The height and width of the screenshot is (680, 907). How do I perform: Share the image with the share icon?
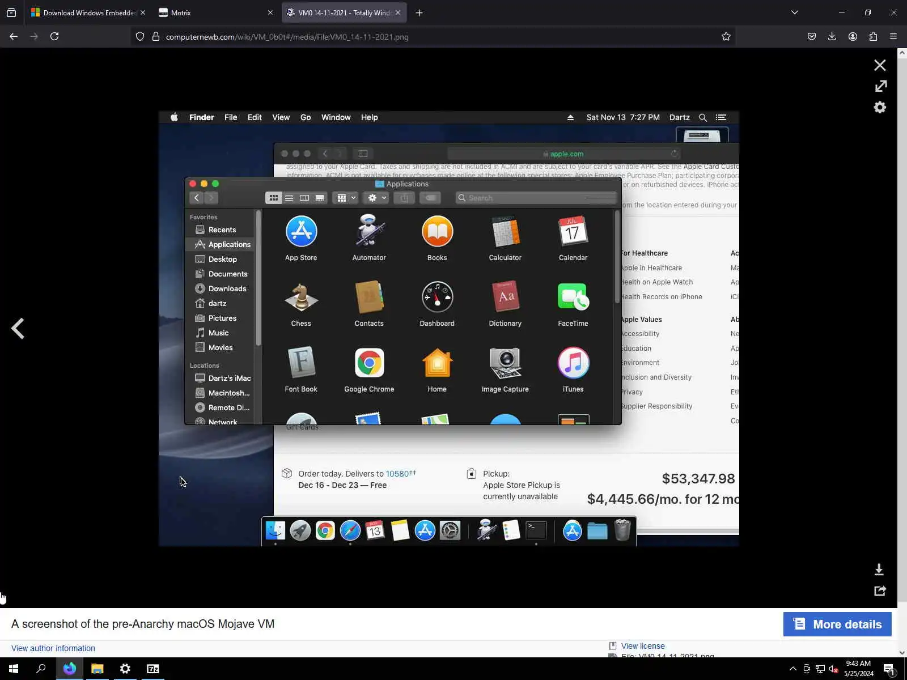[880, 590]
